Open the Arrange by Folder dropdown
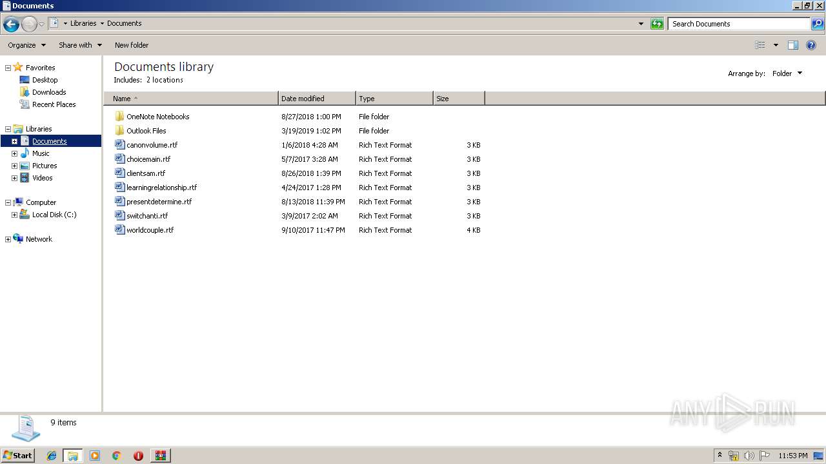826x464 pixels. click(787, 73)
